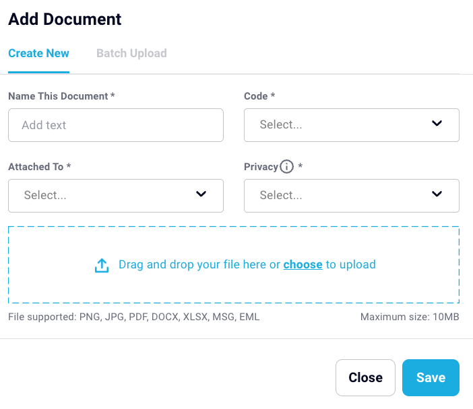
Task: Click the upload arrow icon in drop zone
Action: (102, 265)
